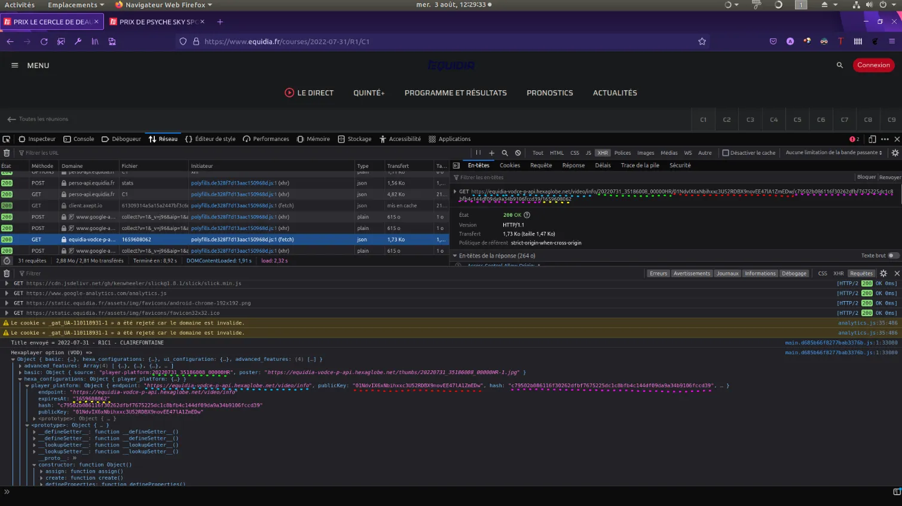This screenshot has width=902, height=506.
Task: Click the responsive design mode icon
Action: 872,139
